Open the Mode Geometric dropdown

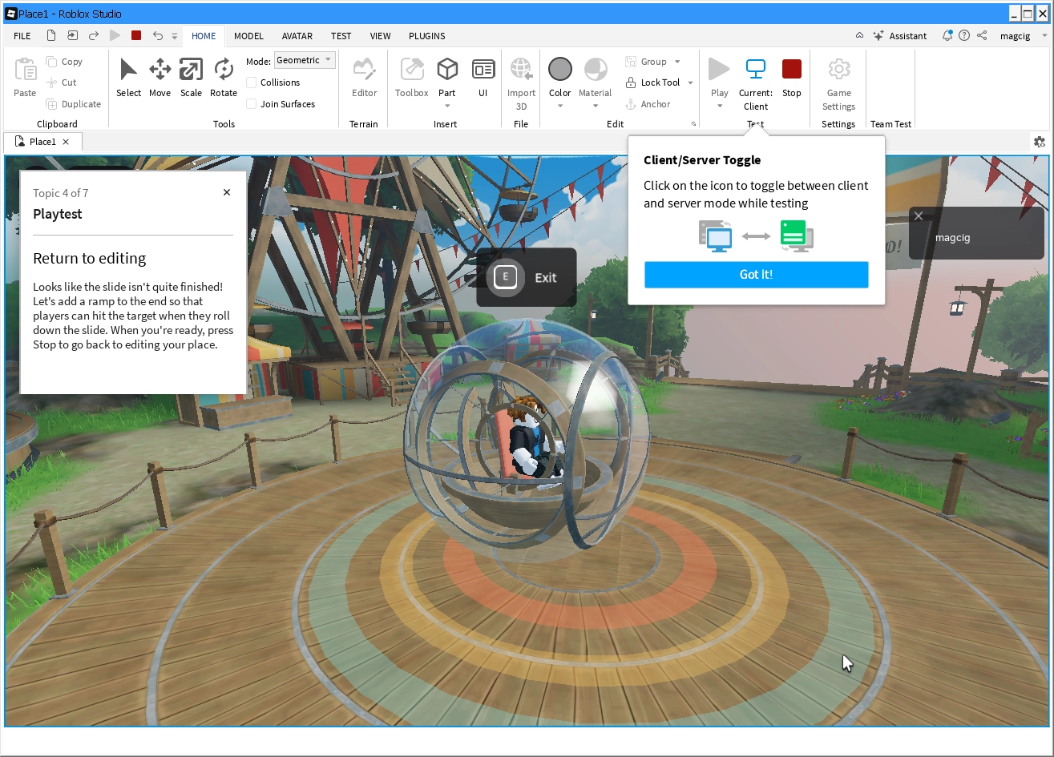[305, 61]
